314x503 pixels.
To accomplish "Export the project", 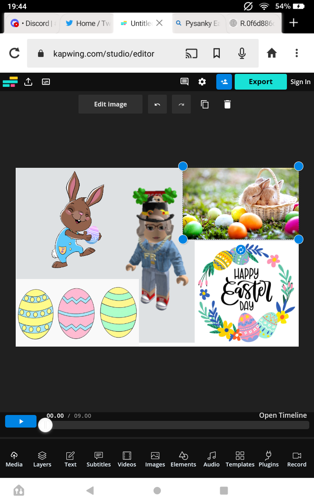I will point(261,82).
